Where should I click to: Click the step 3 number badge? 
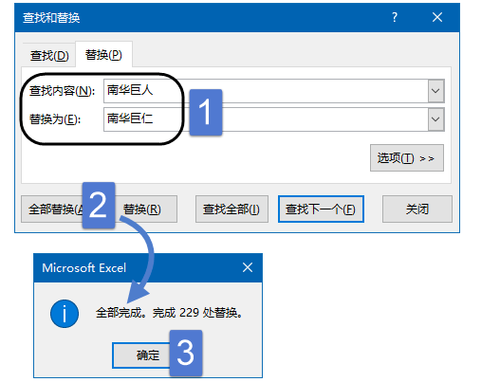[186, 353]
